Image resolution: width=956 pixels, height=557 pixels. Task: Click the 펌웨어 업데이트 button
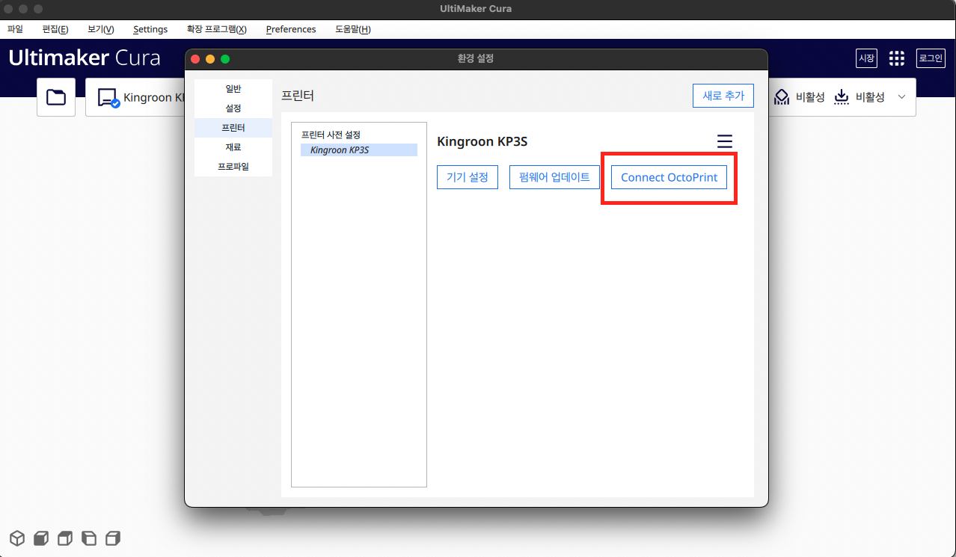click(554, 177)
